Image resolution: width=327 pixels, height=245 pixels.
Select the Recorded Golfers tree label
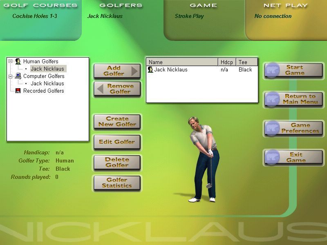point(44,91)
